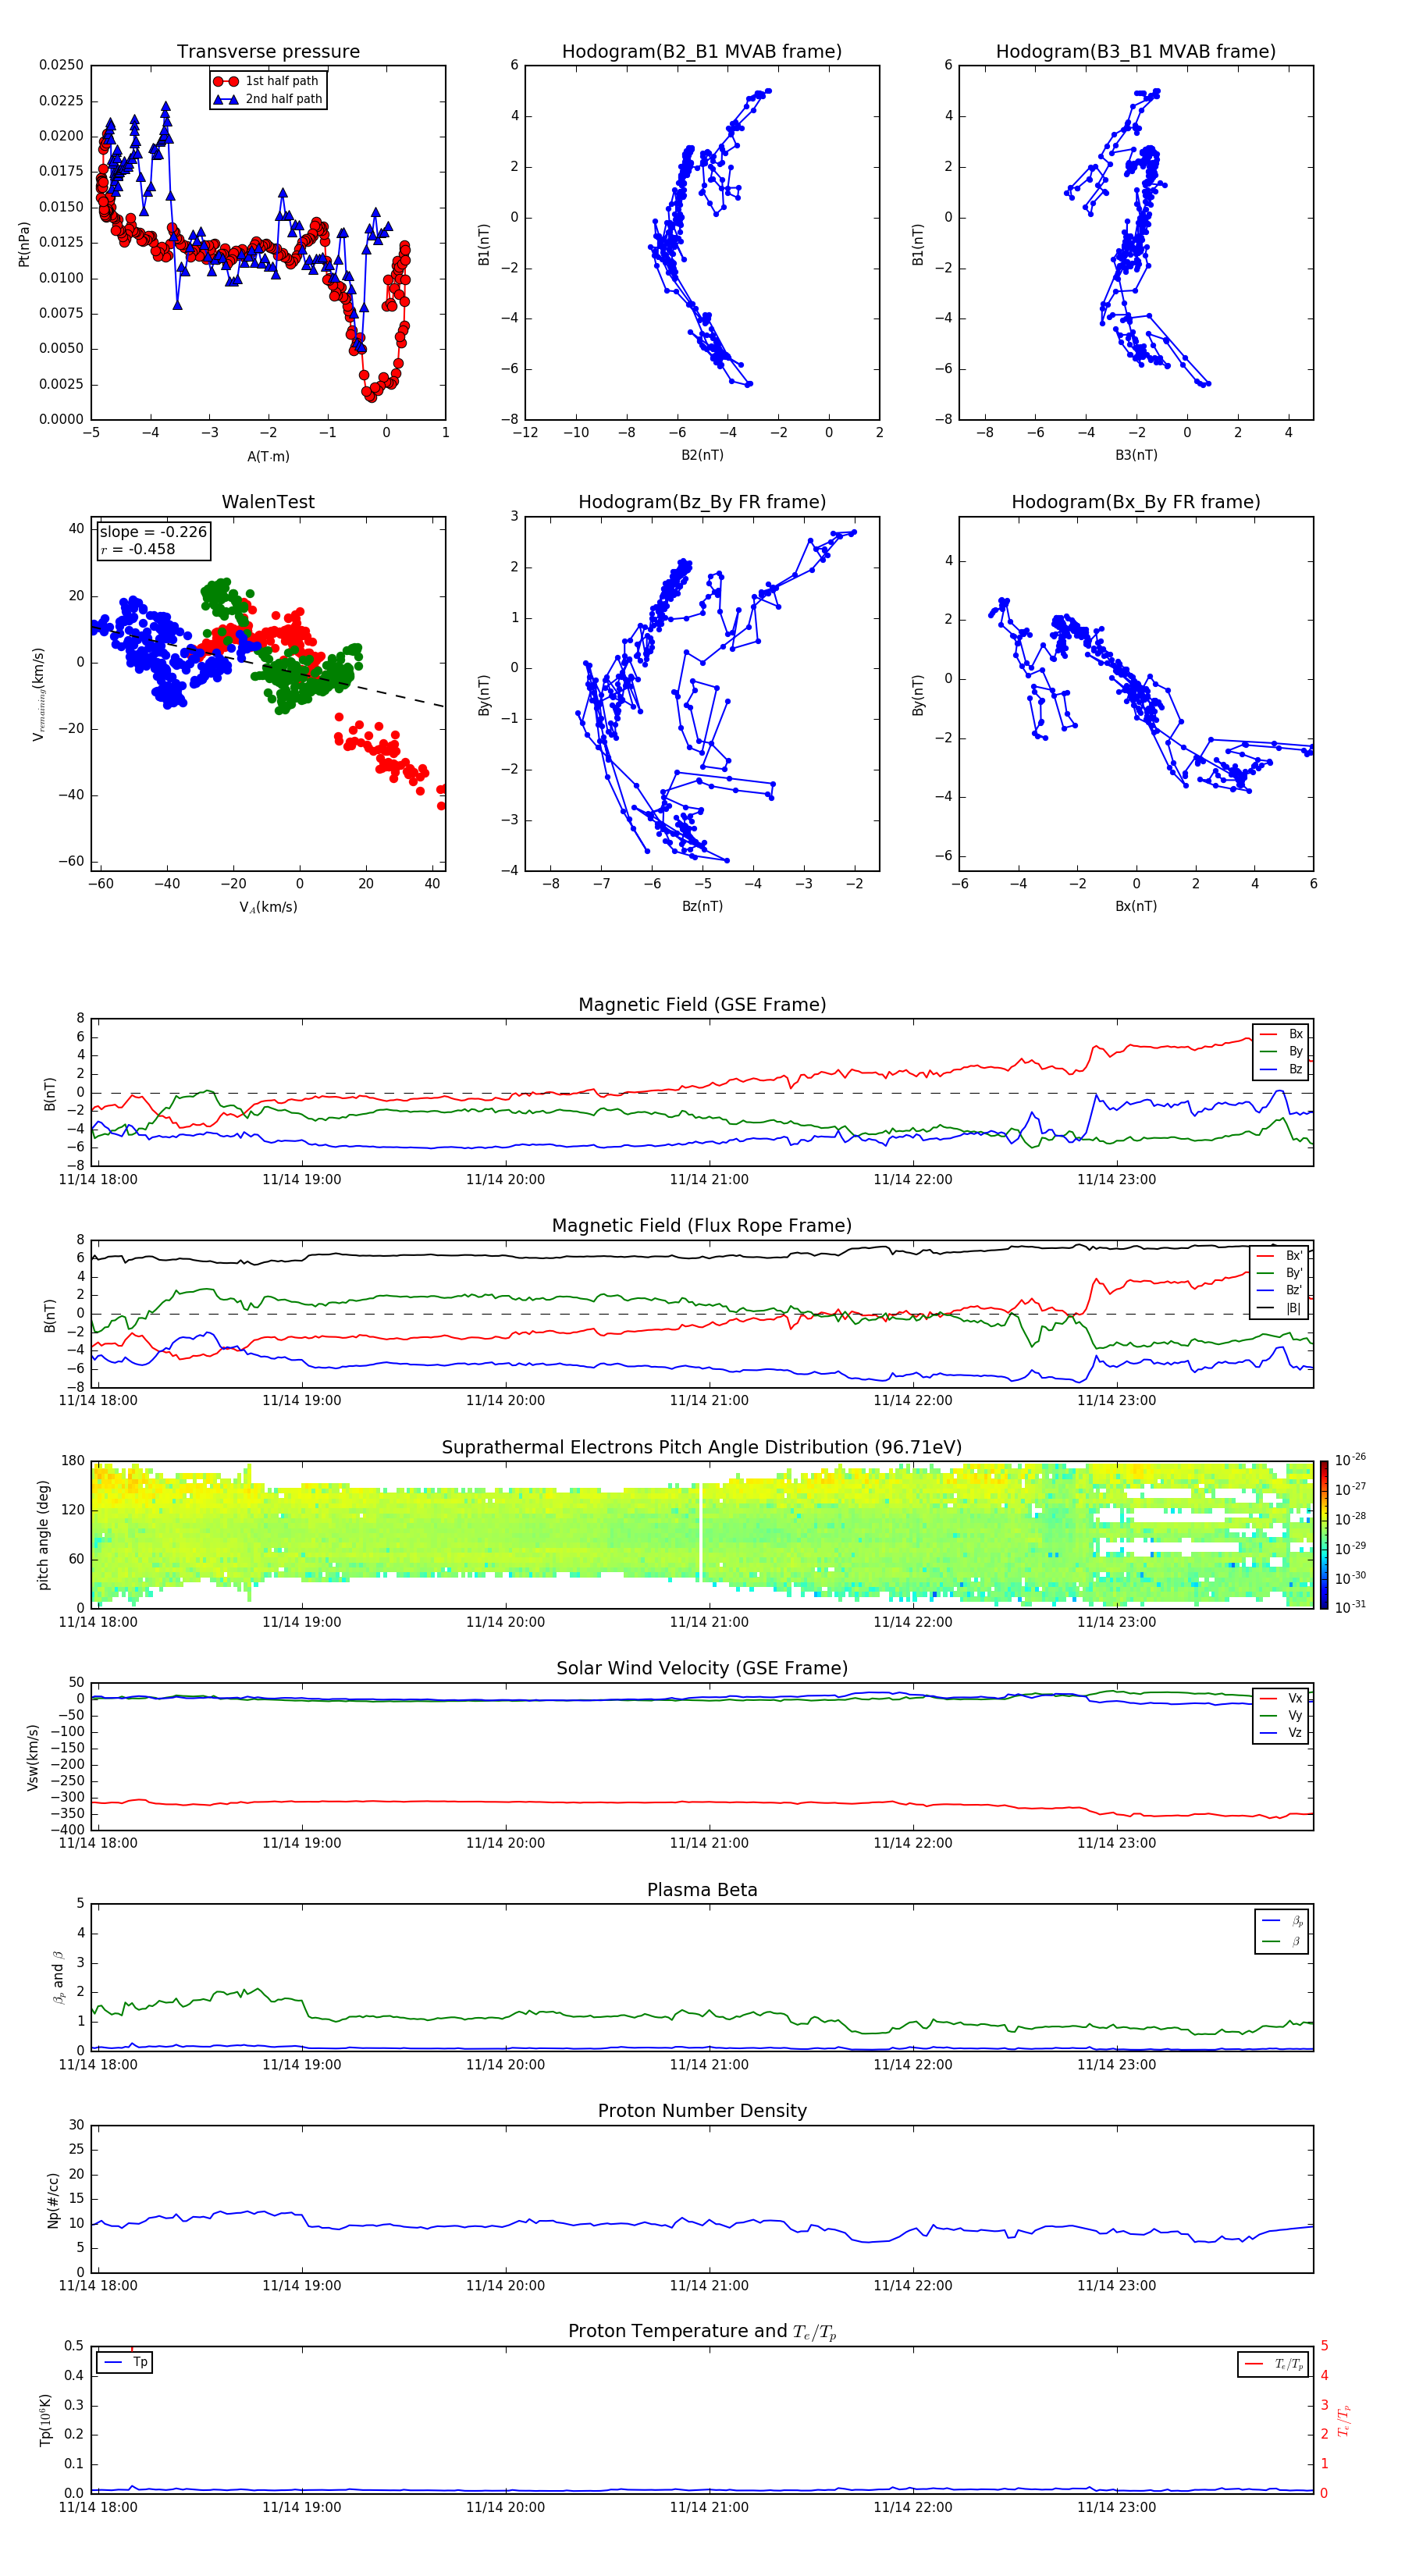Click the 'B2(nT)' x-axis label
Image resolution: width=1405 pixels, height=2576 pixels.
click(702, 455)
